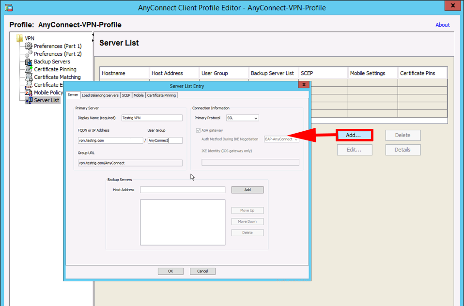Click the Details button in Server List
This screenshot has height=306, width=464.
(403, 150)
